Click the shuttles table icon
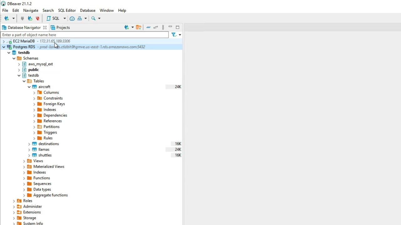The image size is (401, 225). [34, 155]
